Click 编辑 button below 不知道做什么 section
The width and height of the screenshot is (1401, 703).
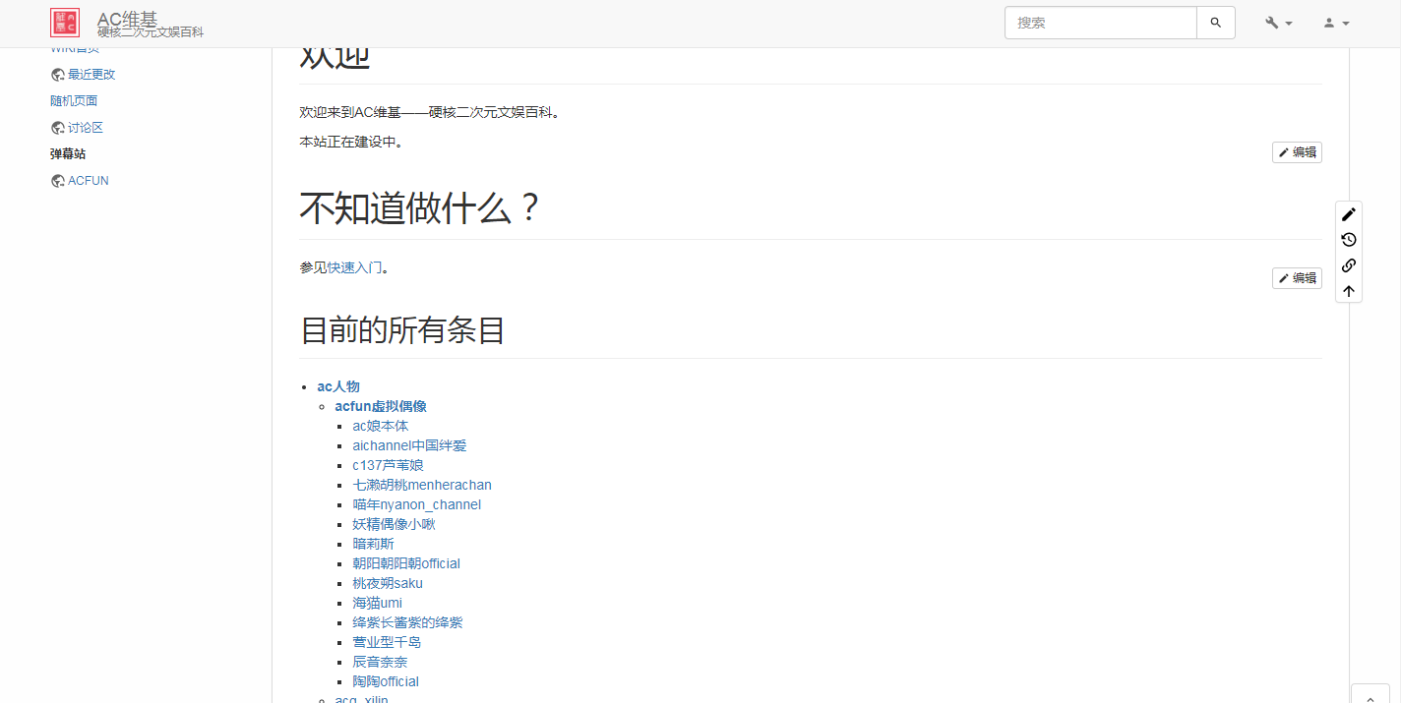coord(1297,278)
